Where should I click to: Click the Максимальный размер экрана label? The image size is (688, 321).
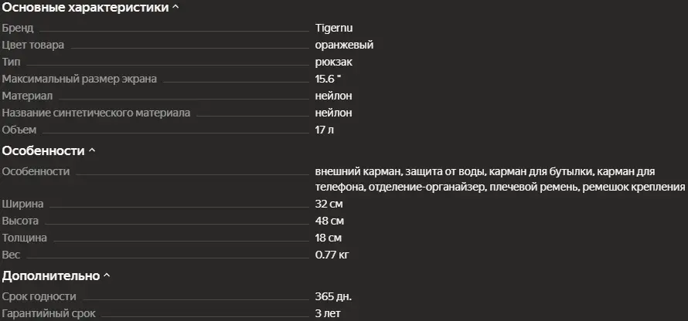(x=80, y=79)
